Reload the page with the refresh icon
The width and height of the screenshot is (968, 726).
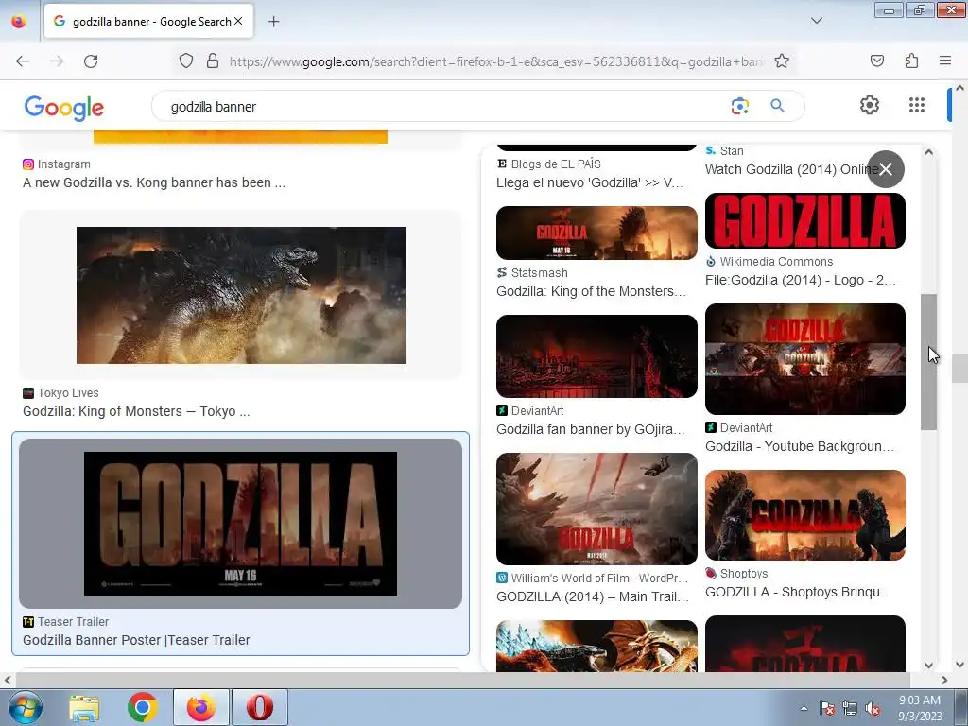click(91, 61)
